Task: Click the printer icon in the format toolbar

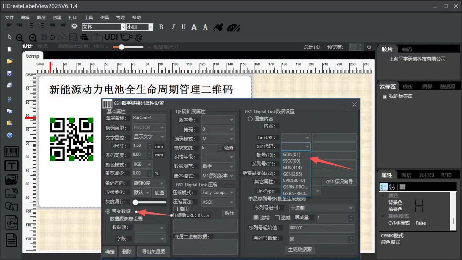Action: (74, 26)
